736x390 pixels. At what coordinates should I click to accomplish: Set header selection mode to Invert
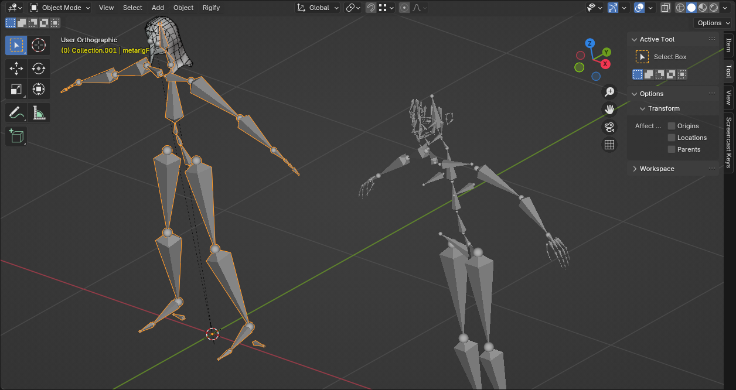(x=44, y=23)
